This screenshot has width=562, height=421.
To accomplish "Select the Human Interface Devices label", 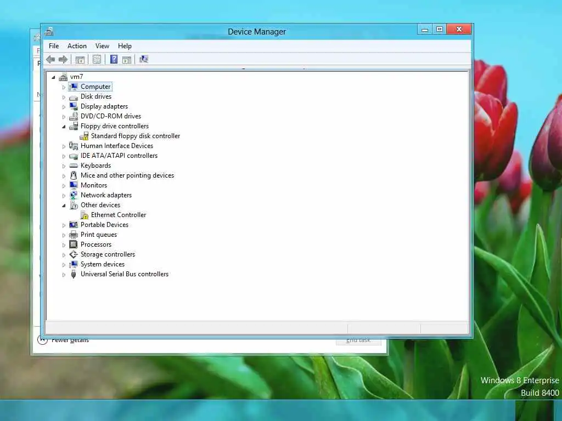I will 117,146.
